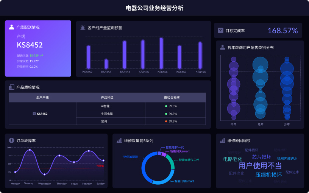
Task: Click the red status dot for 空调
Action: coord(166,121)
